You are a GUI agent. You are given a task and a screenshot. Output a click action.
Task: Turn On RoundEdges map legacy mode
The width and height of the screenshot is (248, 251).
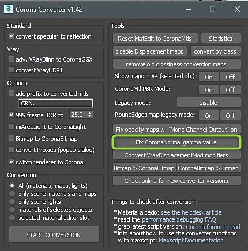pos(209,116)
